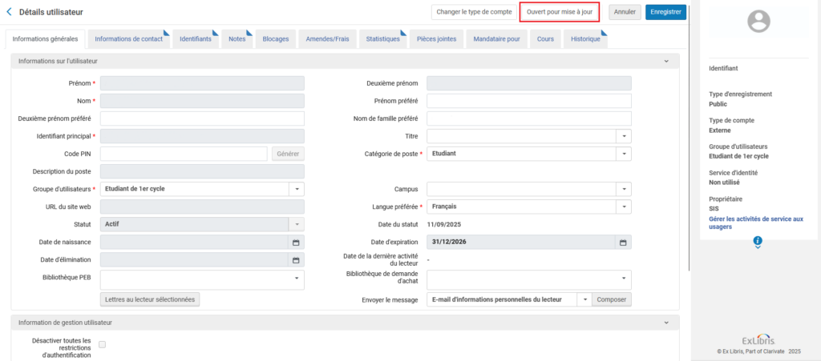Open the Date d'expiration calendar icon
Image resolution: width=821 pixels, height=361 pixels.
tap(623, 242)
